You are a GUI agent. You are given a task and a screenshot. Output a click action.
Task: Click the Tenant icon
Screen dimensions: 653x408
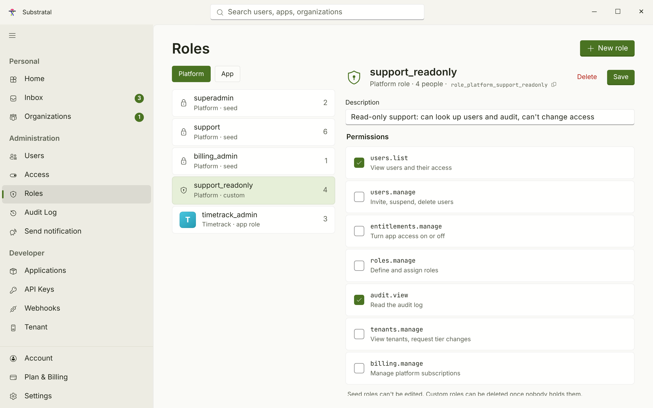tap(13, 328)
